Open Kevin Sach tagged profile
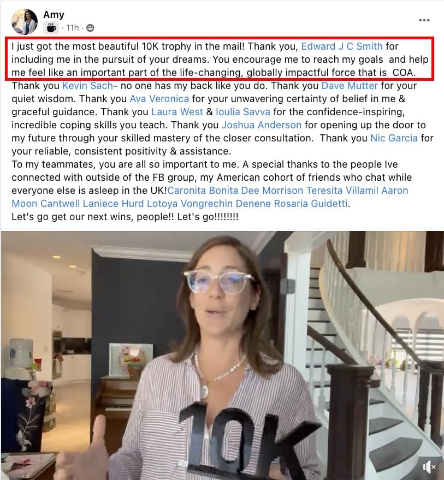 click(x=87, y=86)
